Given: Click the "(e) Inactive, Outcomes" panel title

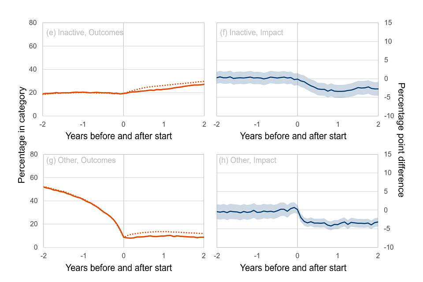Looking at the screenshot, I should tap(85, 33).
